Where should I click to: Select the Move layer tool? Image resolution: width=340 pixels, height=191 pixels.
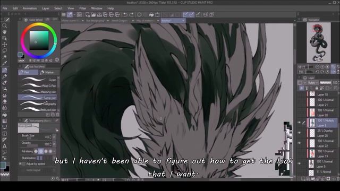(x=4, y=45)
